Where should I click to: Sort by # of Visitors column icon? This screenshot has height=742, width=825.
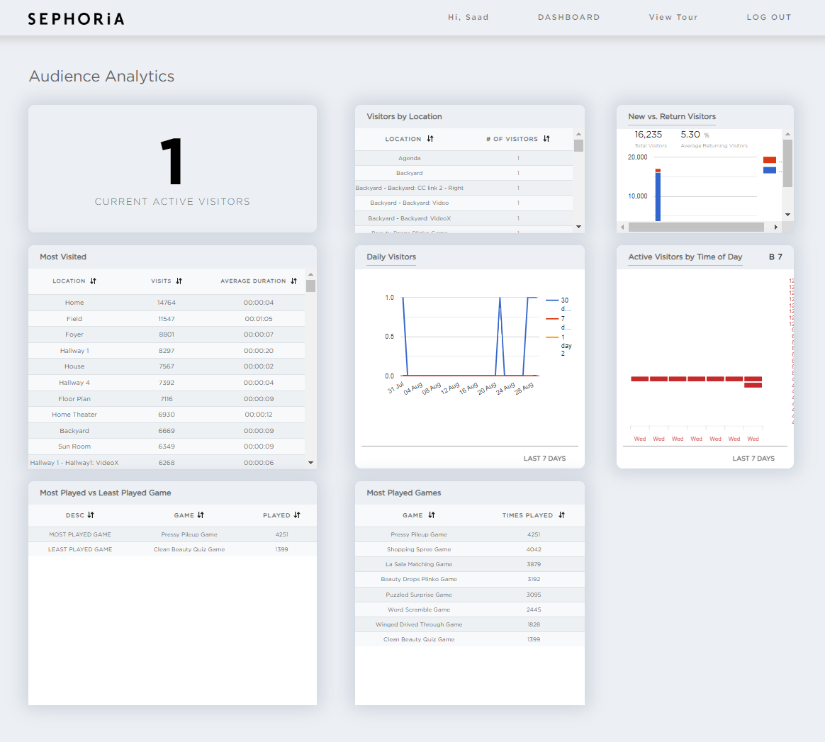pos(546,139)
